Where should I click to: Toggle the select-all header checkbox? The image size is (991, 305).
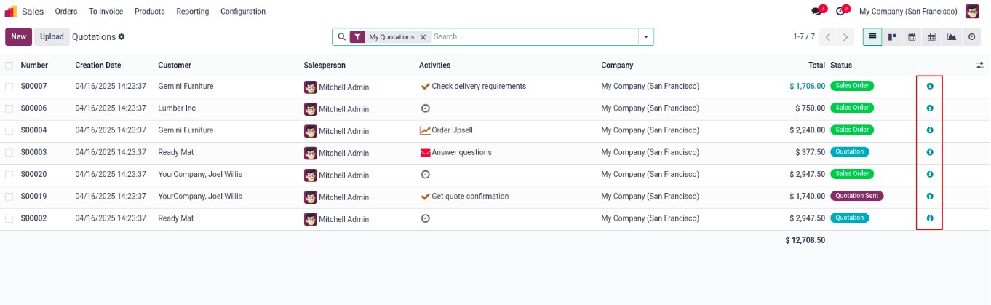click(x=9, y=66)
